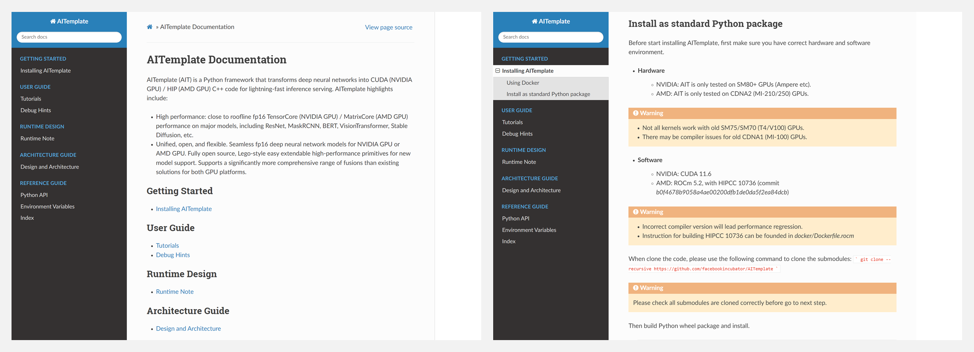Screen dimensions: 974x352
Task: Click AITemplate home title in left sidebar
Action: coord(69,21)
